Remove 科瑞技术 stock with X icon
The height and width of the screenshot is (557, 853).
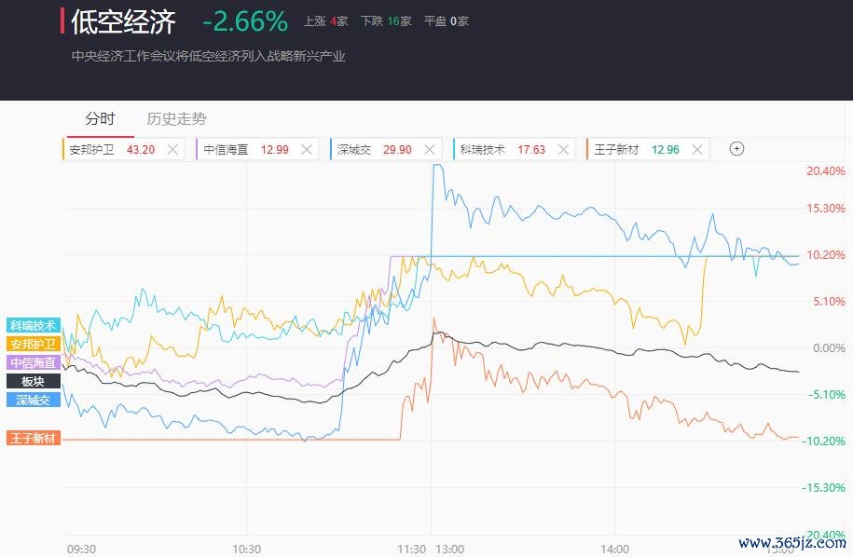pyautogui.click(x=563, y=149)
